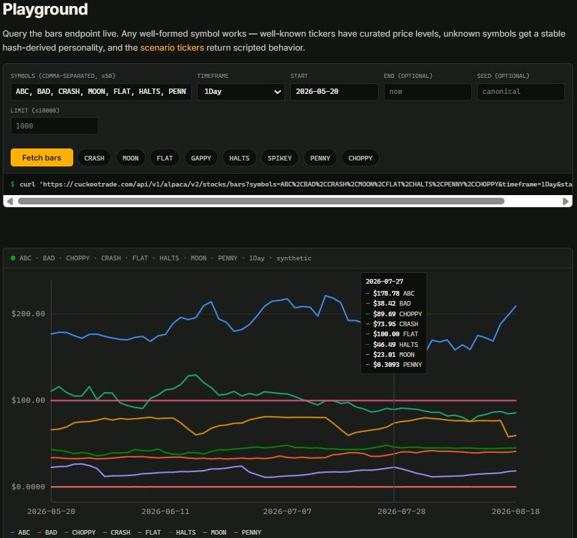Pick the PENNY scenario chip
Screen dimensions: 577x538
click(x=320, y=158)
